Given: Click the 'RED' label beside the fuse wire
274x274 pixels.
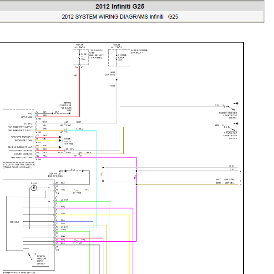Looking at the screenshot, I should 76,75.
